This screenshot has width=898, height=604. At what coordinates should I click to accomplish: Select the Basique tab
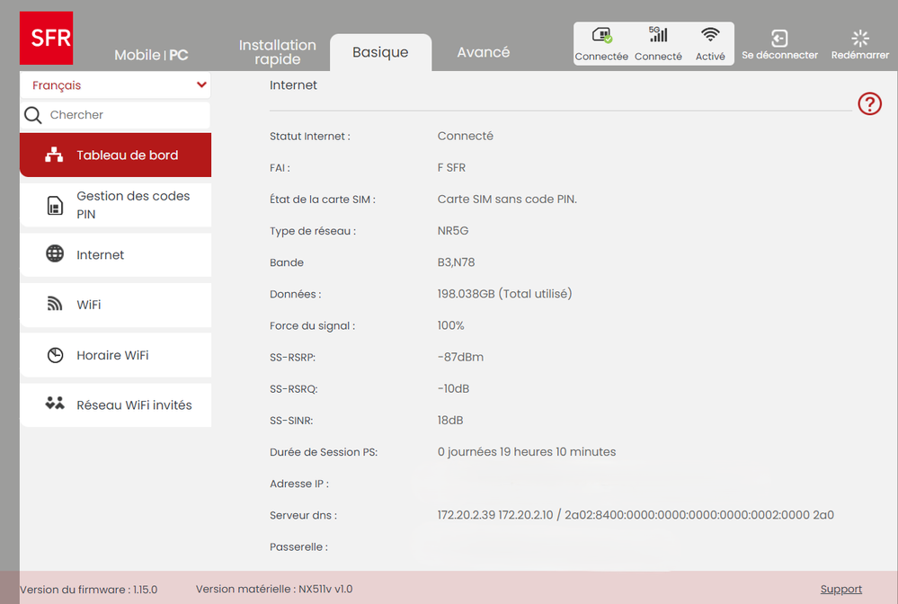pos(380,52)
